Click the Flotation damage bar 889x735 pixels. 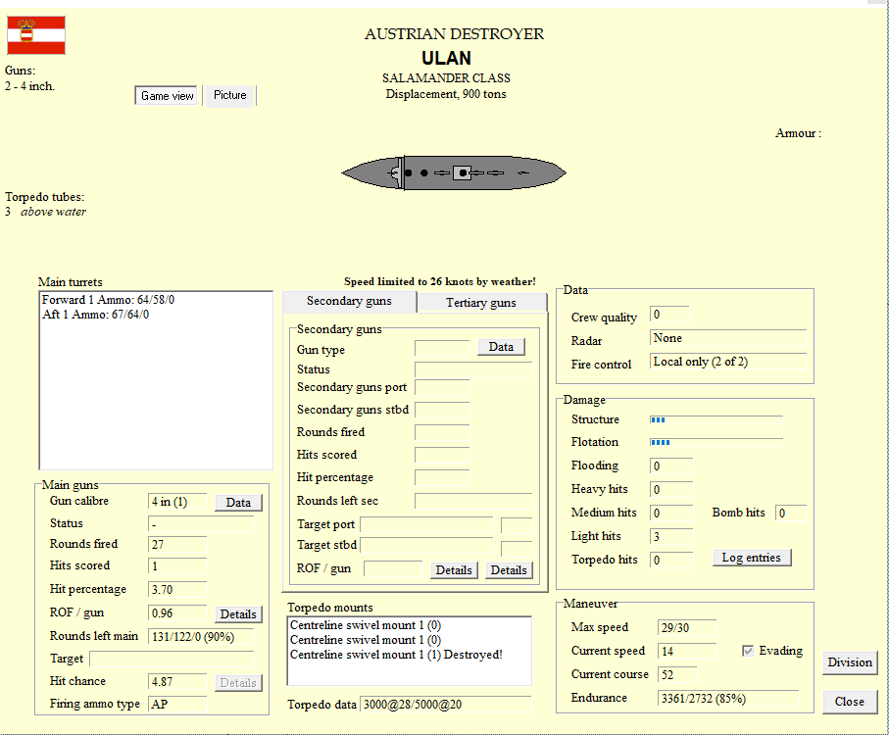(716, 442)
